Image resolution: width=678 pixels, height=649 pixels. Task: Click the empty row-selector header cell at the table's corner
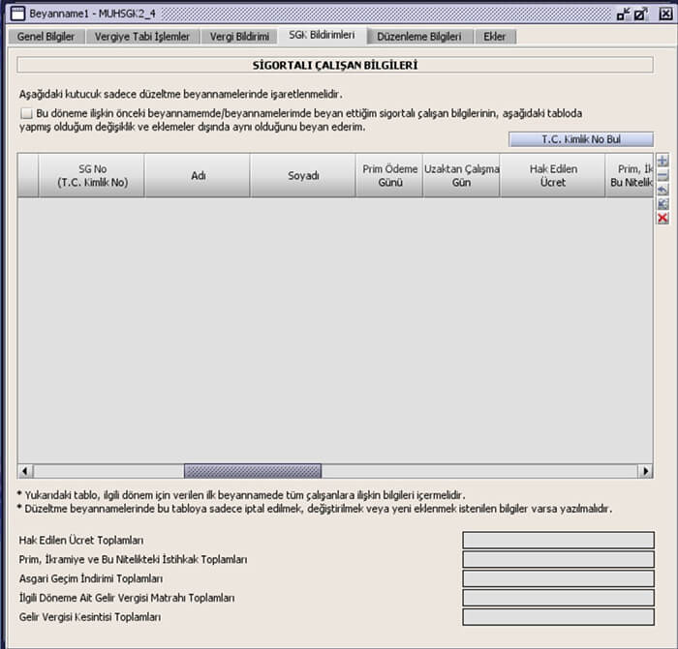28,176
